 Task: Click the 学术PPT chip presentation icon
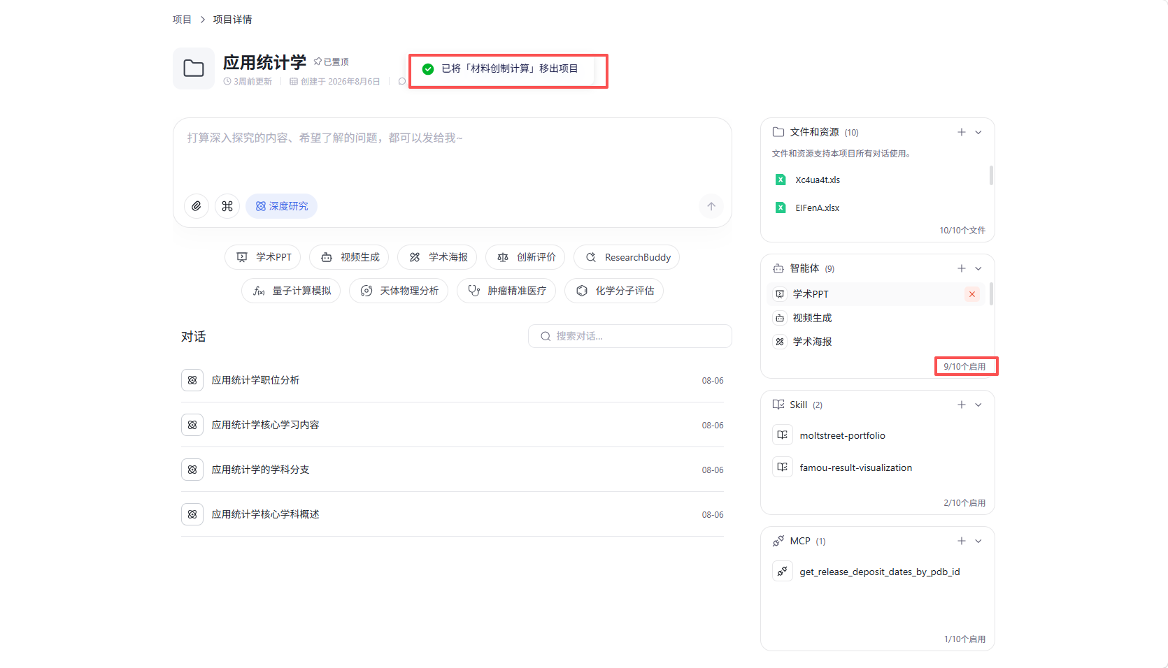(x=242, y=257)
